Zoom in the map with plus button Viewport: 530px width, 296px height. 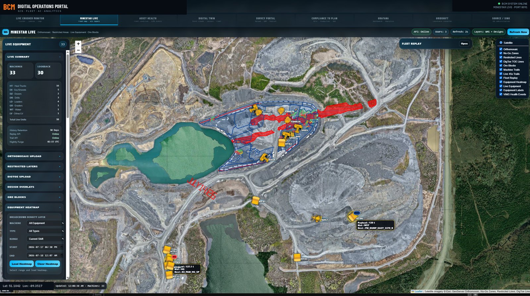click(78, 44)
